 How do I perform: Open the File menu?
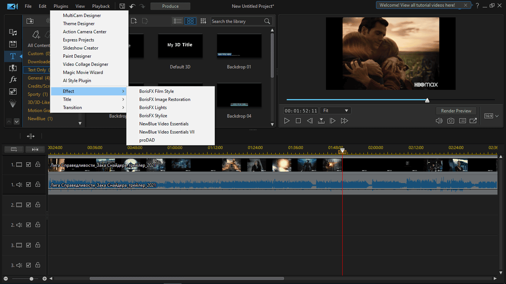[x=28, y=6]
